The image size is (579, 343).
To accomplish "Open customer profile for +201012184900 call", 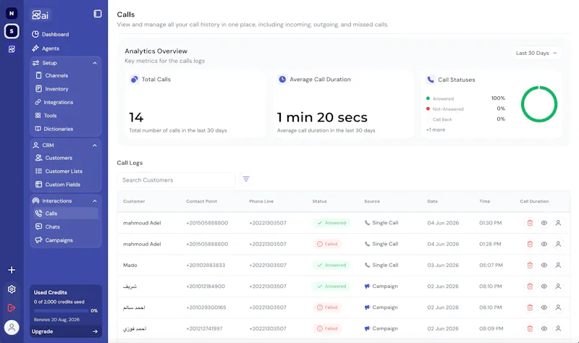I will pyautogui.click(x=558, y=286).
